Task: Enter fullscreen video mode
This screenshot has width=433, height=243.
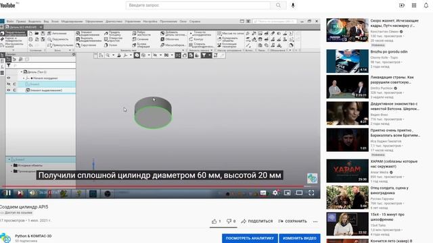Action: click(x=311, y=193)
